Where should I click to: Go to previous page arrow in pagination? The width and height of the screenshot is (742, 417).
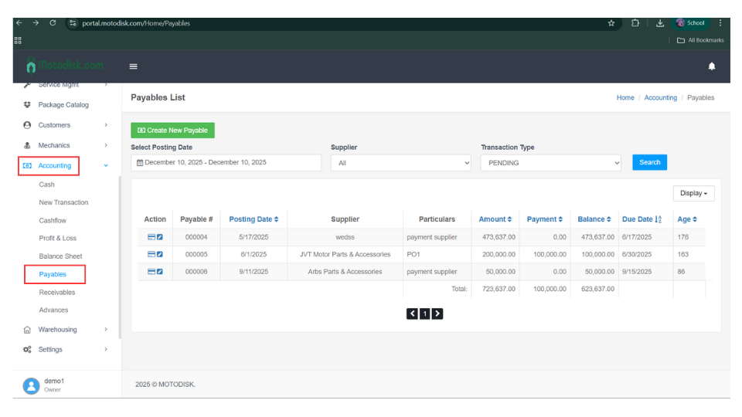coord(412,314)
